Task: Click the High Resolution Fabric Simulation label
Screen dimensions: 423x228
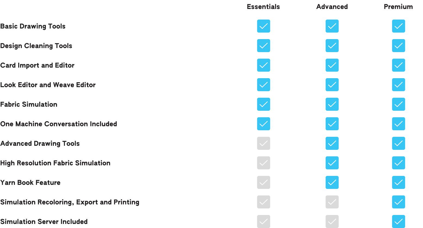Action: [55, 163]
